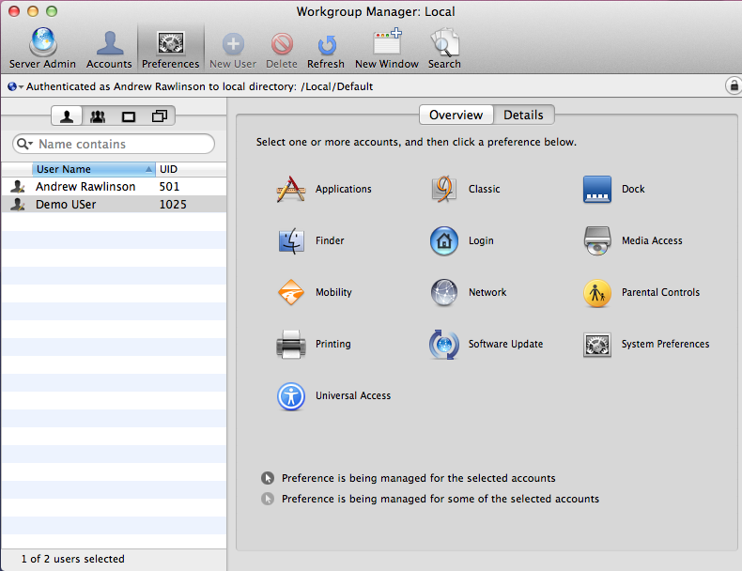Refresh the account list
This screenshot has height=571, width=742.
tap(326, 50)
